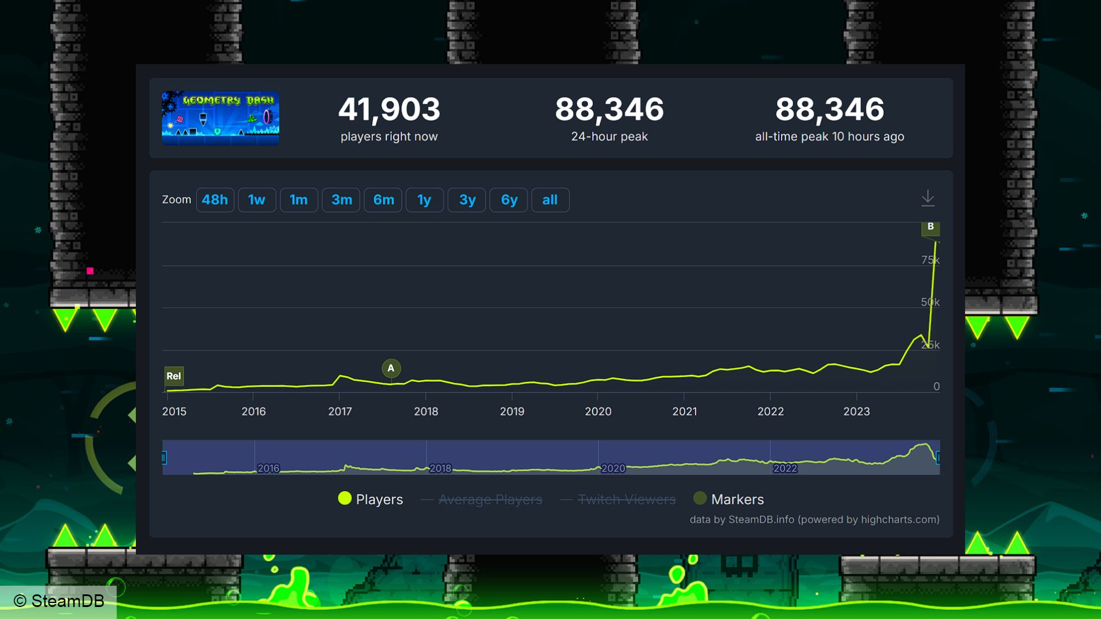This screenshot has height=619, width=1101.
Task: Set chart zoom to 1y
Action: point(424,200)
